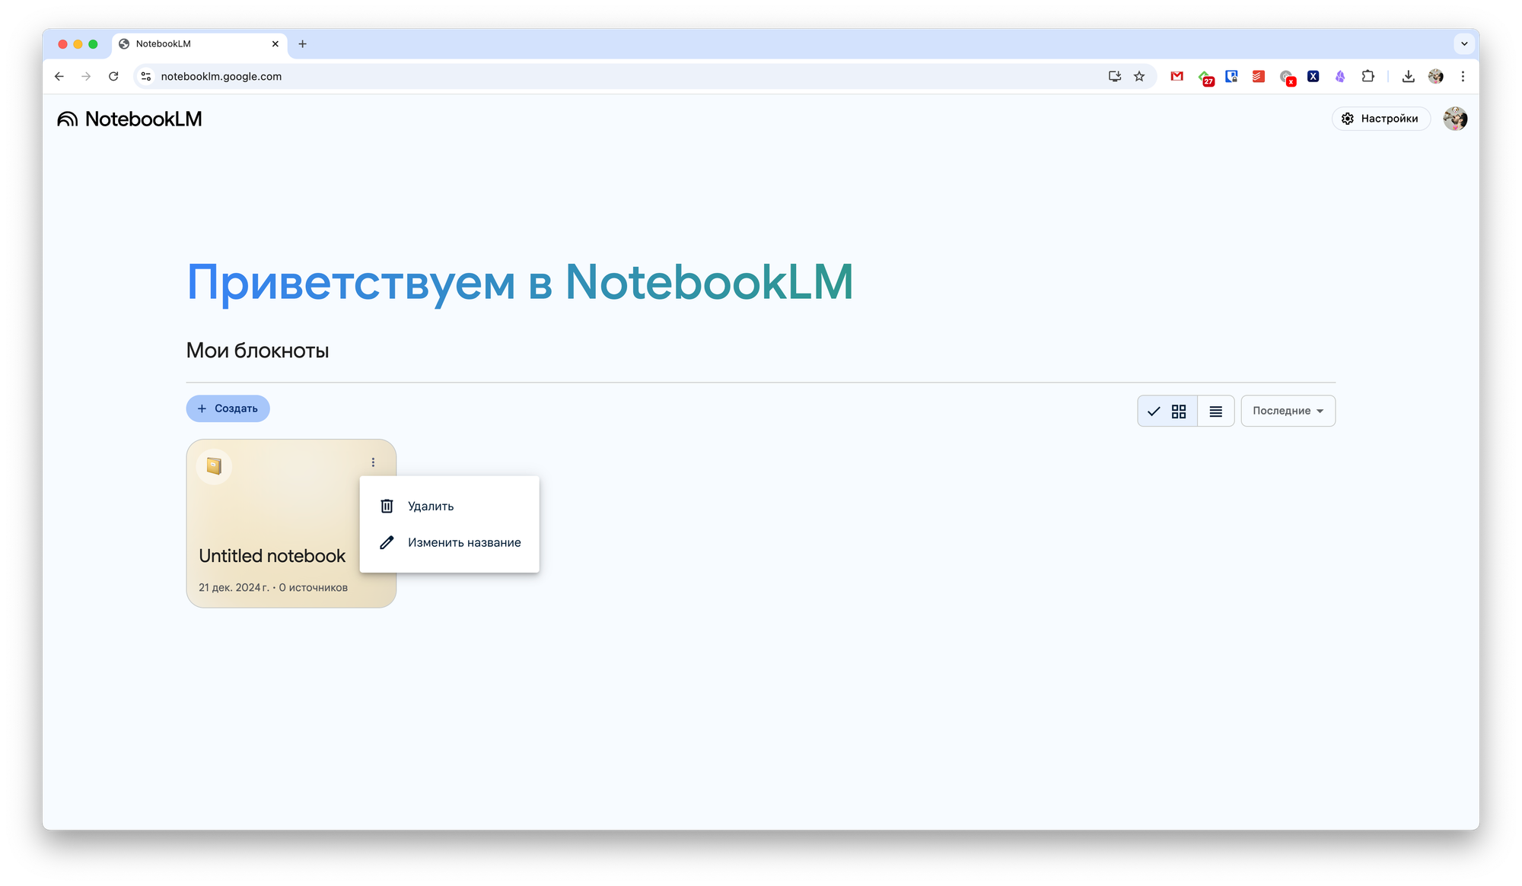This screenshot has width=1522, height=886.
Task: Expand the tab search chevron
Action: (x=1464, y=44)
